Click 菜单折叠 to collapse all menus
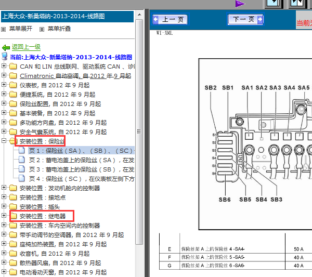The height and width of the screenshot is (277, 312). point(59,29)
